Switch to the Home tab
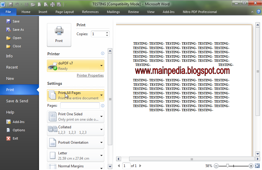Screen dimensions: 262x170 pyautogui.click(x=26, y=12)
